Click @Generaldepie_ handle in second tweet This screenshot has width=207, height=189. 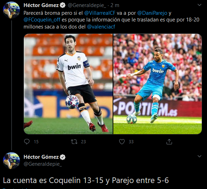point(43,164)
